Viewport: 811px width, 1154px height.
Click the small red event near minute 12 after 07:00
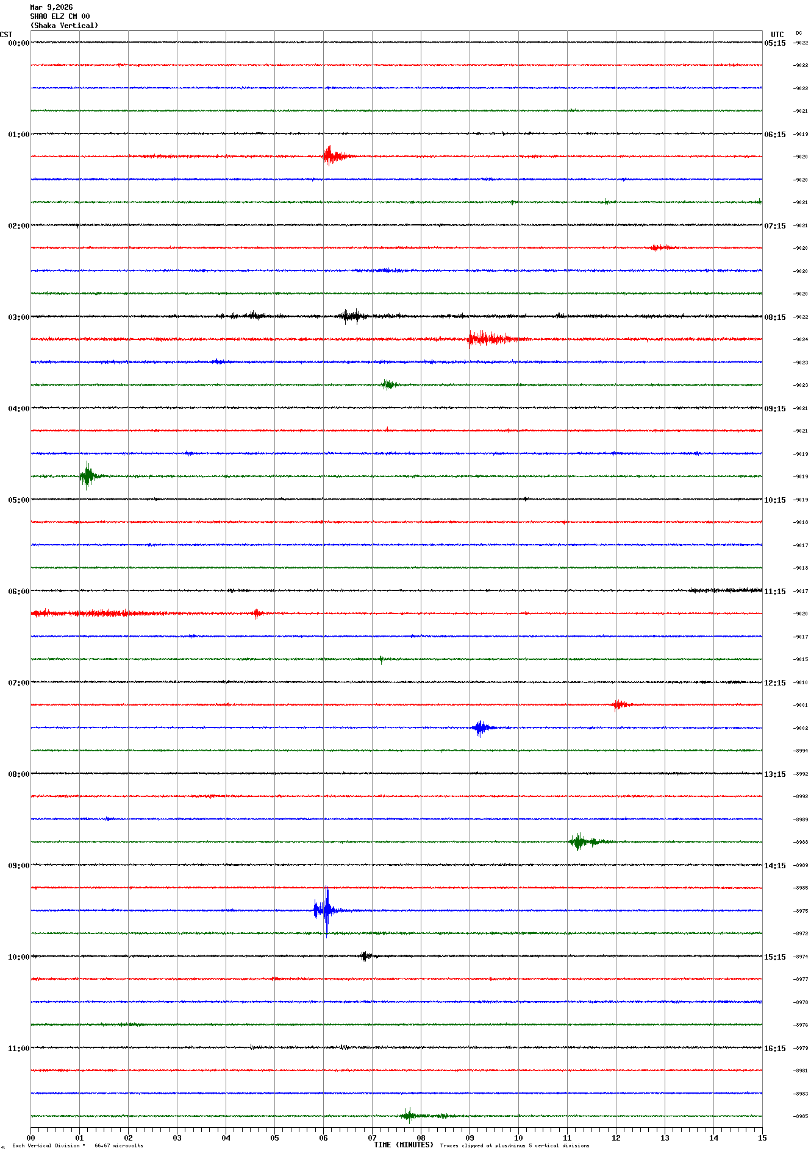[619, 705]
